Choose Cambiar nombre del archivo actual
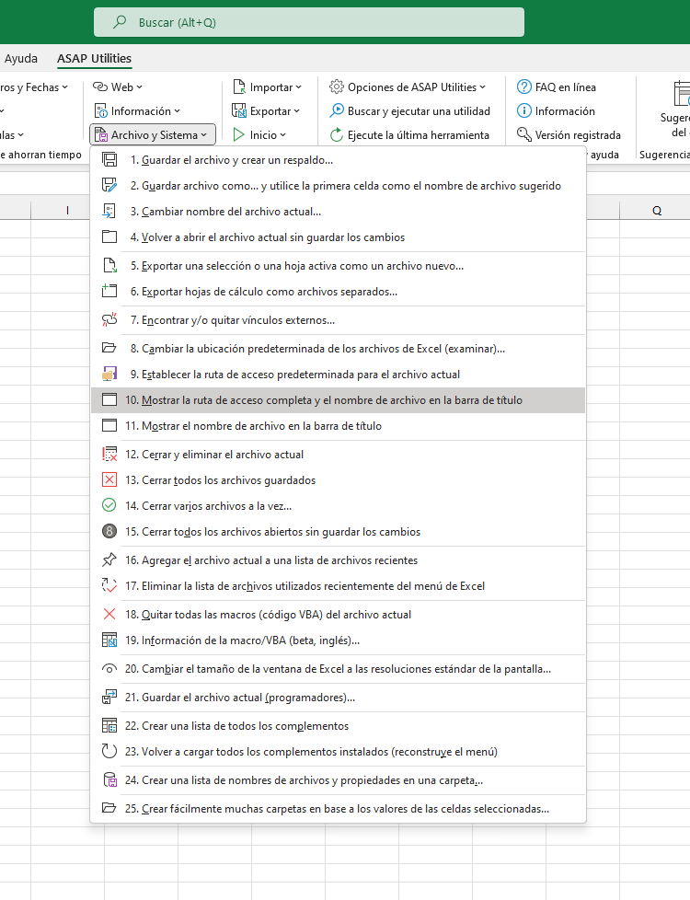 (339, 212)
